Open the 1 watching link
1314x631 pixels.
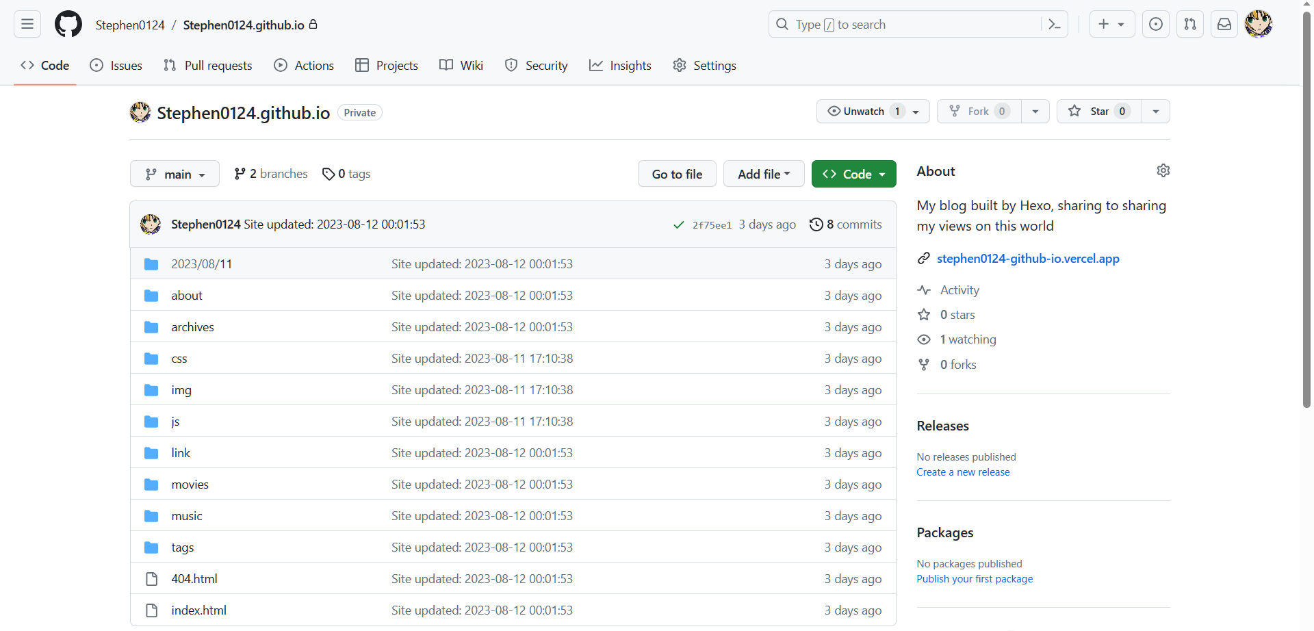click(x=957, y=339)
